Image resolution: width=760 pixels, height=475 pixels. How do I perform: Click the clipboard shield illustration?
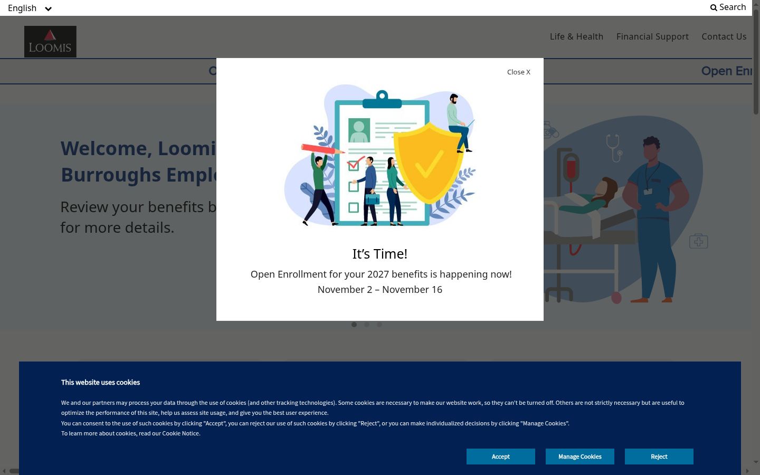pos(380,155)
